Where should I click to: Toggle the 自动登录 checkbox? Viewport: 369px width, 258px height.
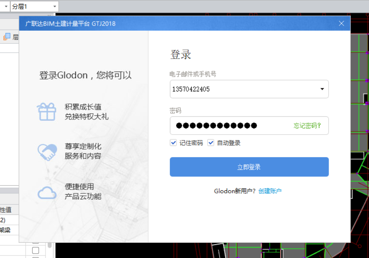[x=211, y=142]
